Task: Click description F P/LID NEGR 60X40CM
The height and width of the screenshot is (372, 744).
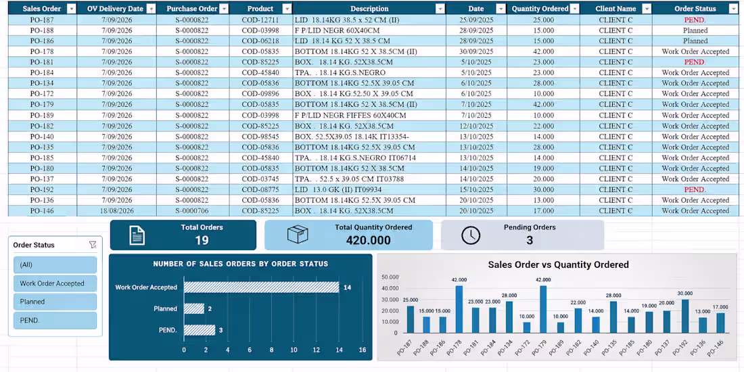Action: pyautogui.click(x=337, y=30)
